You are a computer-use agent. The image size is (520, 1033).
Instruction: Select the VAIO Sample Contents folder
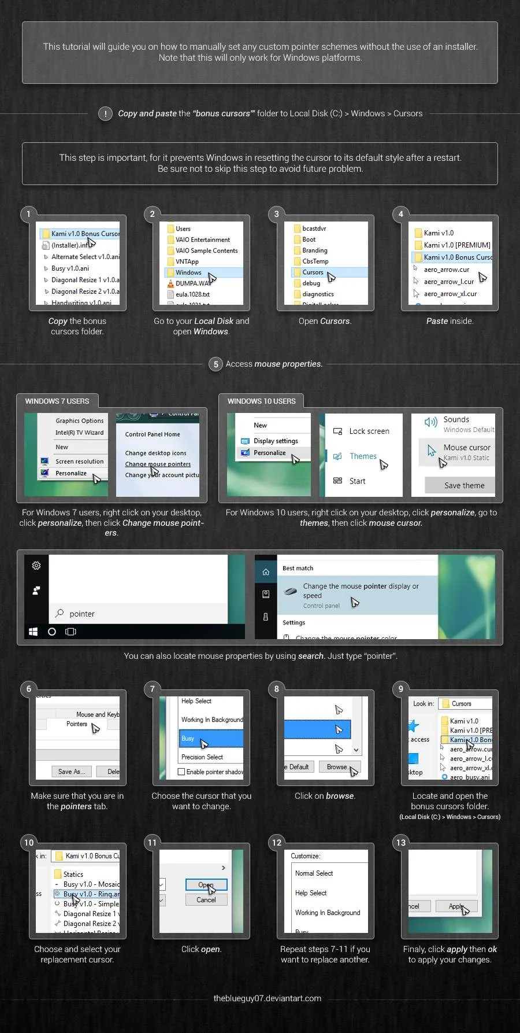pyautogui.click(x=203, y=250)
